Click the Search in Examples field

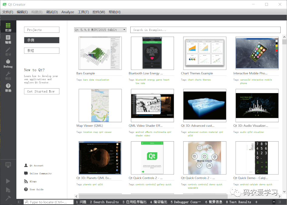click(205, 30)
